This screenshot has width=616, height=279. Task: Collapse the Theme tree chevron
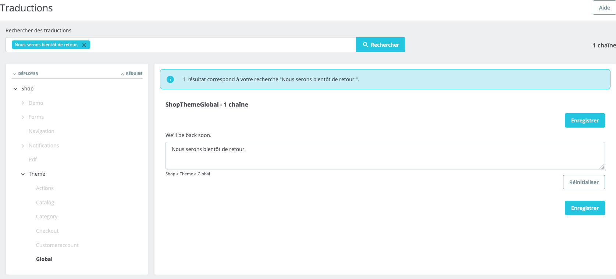[x=23, y=174]
